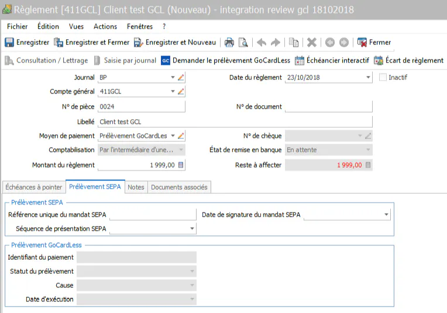
Task: Open Écart de règlement
Action: 409,60
